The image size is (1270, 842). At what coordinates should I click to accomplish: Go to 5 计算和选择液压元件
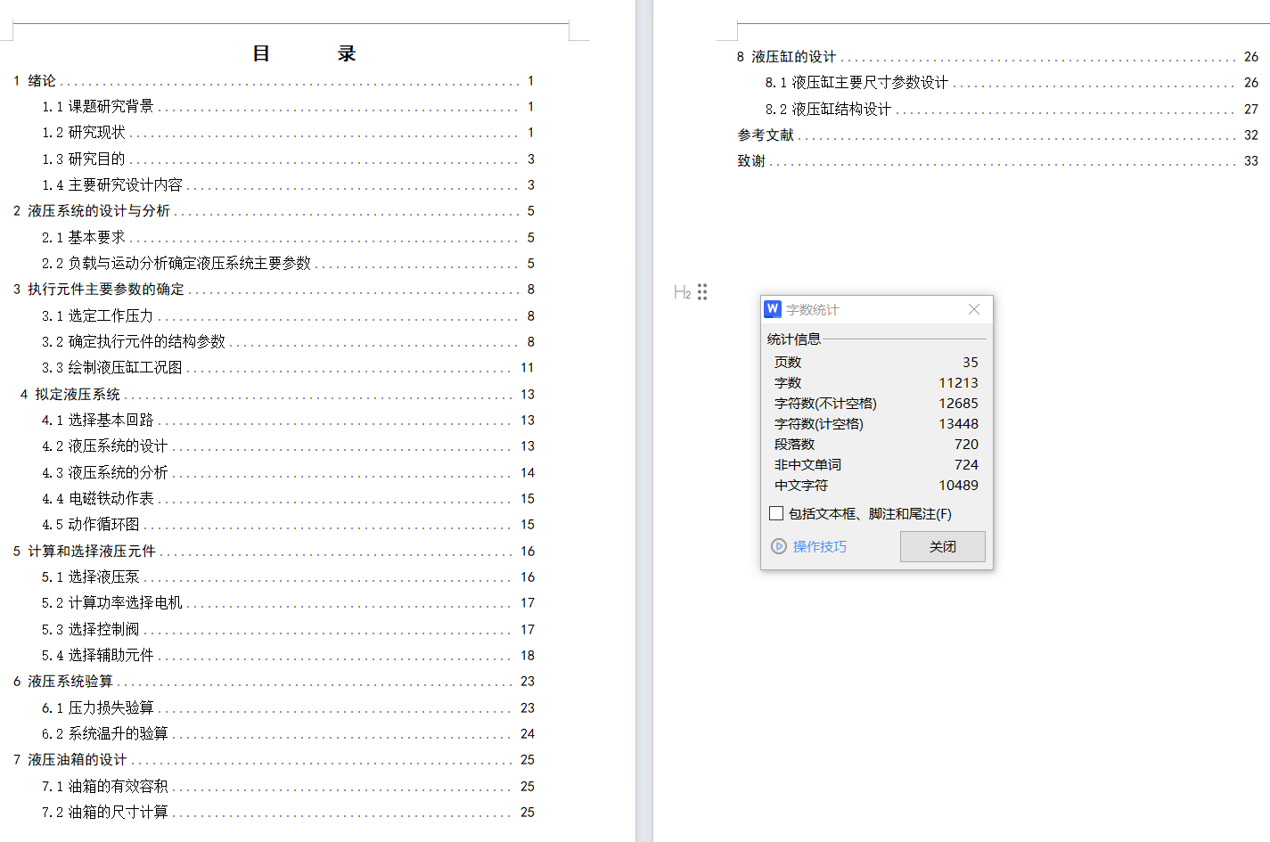[x=274, y=551]
